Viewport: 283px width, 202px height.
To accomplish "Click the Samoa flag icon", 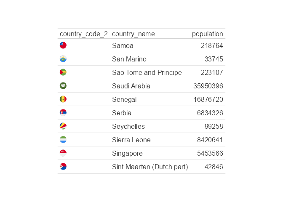I will tap(63, 45).
